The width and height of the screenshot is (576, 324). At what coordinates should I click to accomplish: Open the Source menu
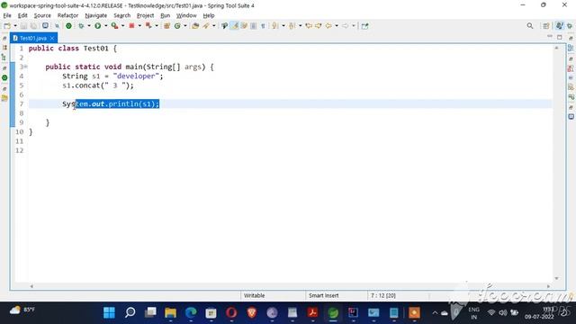click(x=42, y=15)
